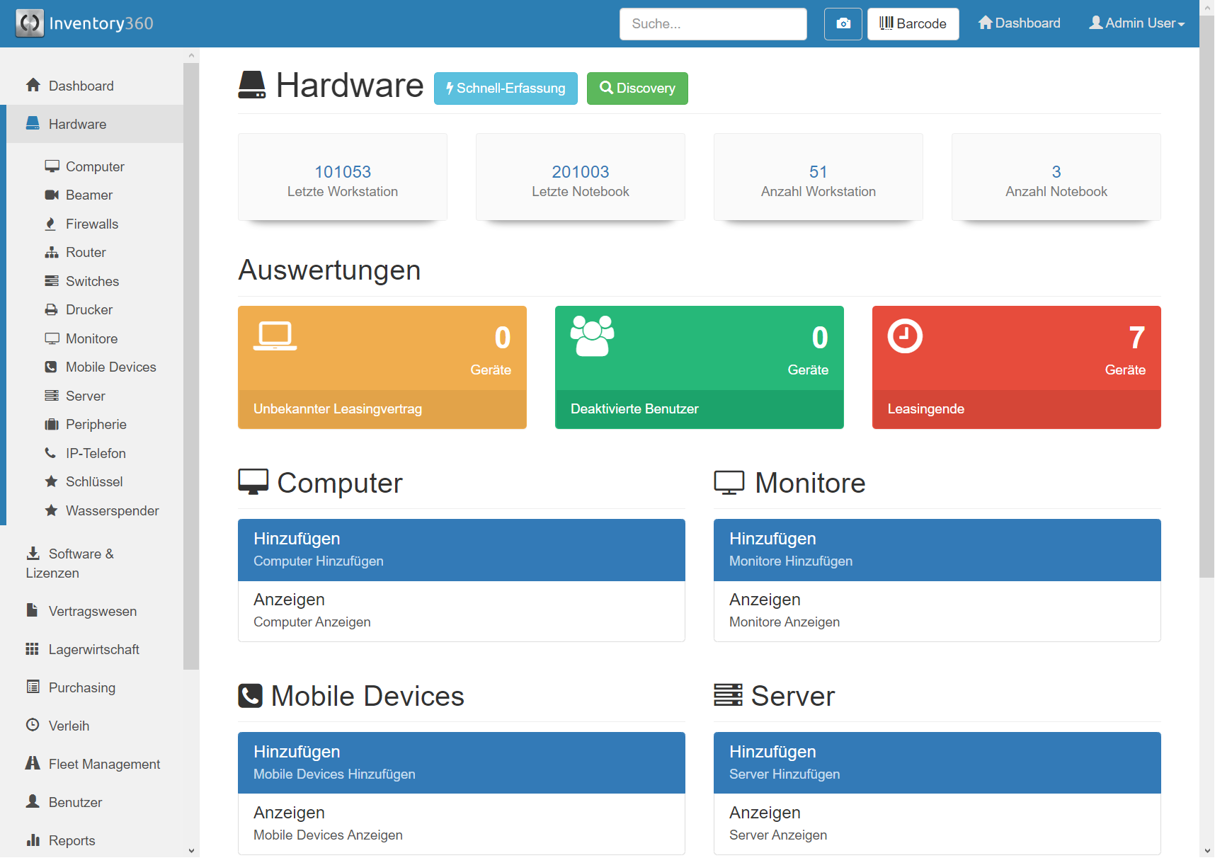The width and height of the screenshot is (1215, 858).
Task: Select Hardware in the navigation menu
Action: tap(77, 124)
